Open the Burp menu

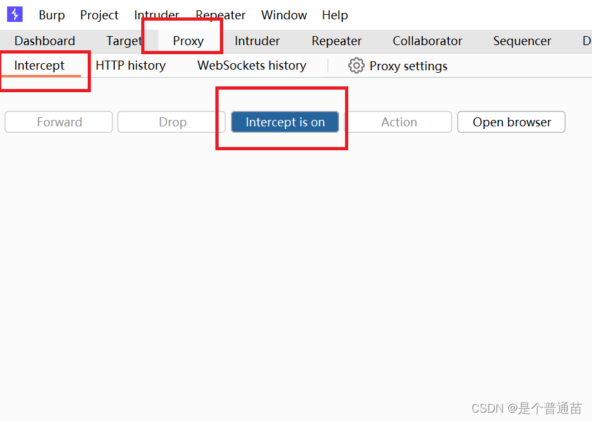[x=52, y=15]
